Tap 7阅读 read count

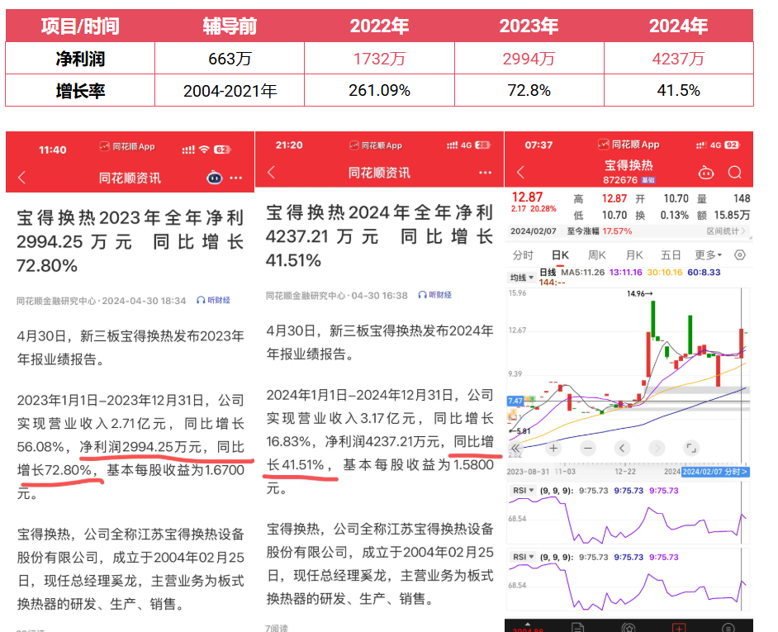[277, 628]
